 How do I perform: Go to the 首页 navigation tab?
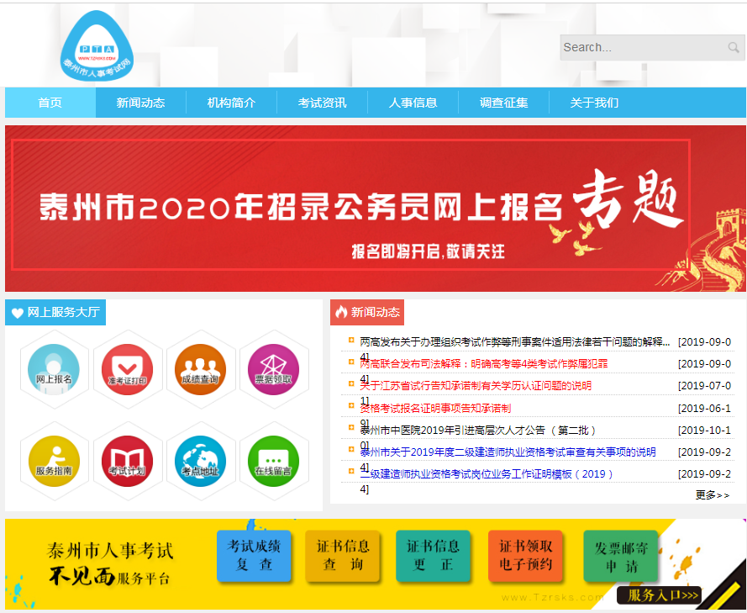pyautogui.click(x=50, y=103)
